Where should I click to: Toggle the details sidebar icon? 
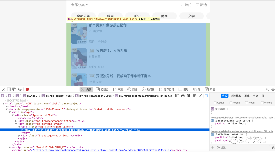coord(207,96)
